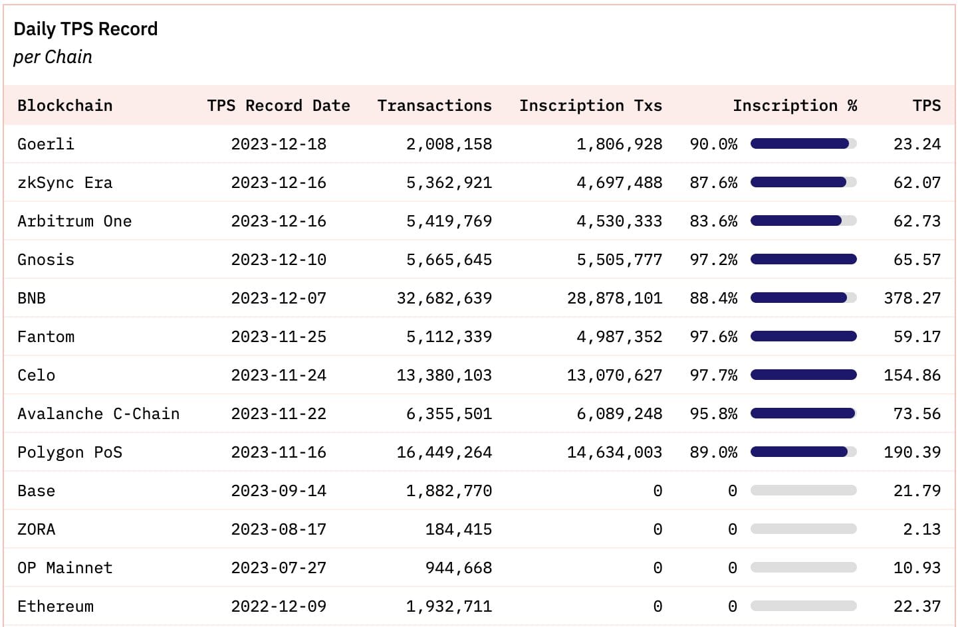Select the zkSync Era blockchain name

64,183
